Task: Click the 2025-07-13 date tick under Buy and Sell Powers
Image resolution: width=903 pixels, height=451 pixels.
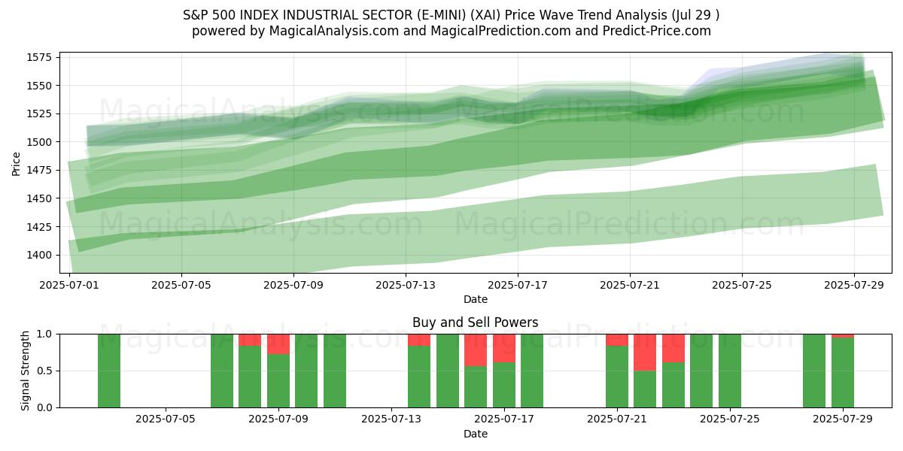Action: [x=391, y=419]
